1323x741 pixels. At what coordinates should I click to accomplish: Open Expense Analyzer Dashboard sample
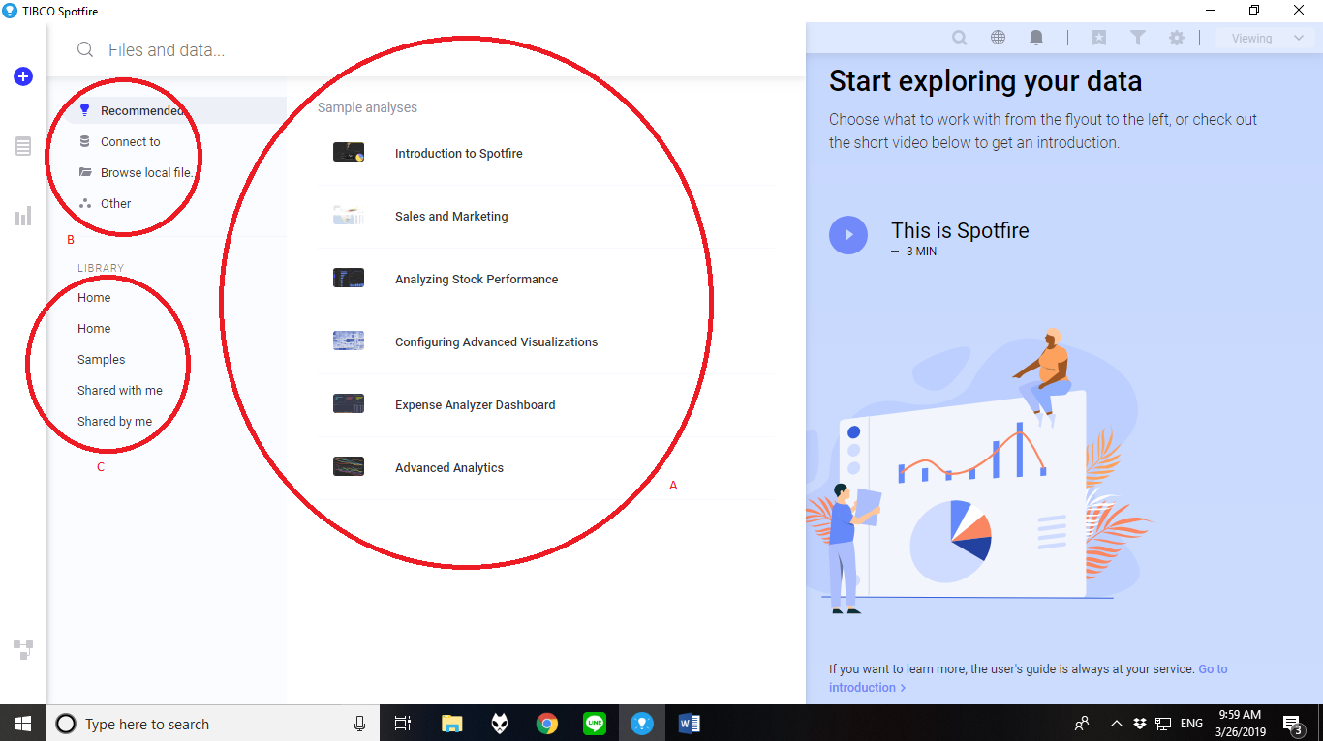tap(546, 405)
